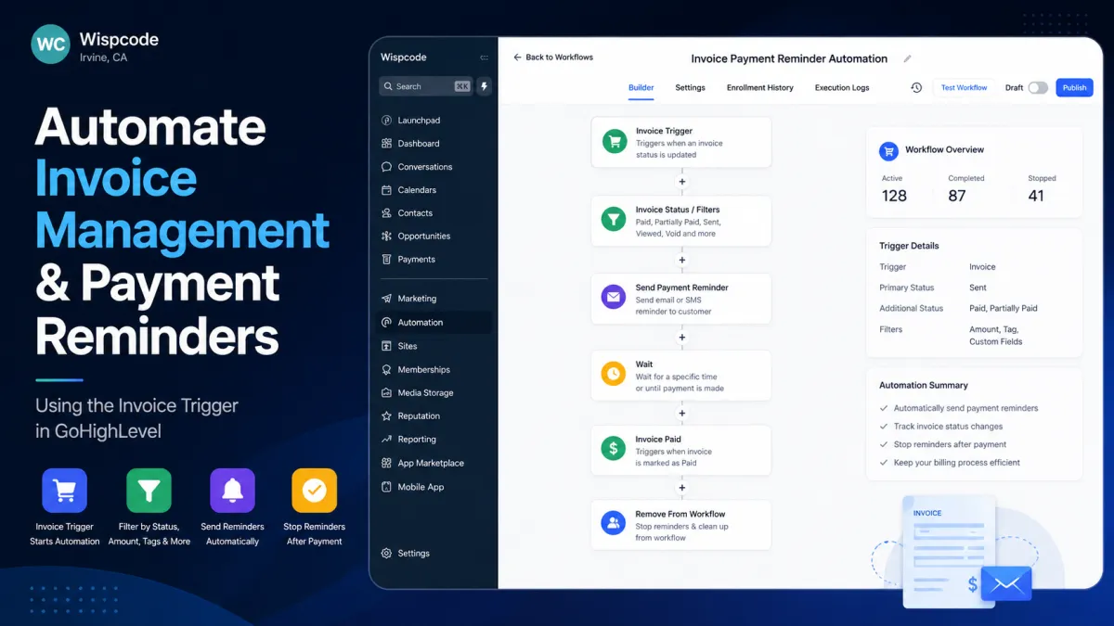Viewport: 1114px width, 626px height.
Task: Open the Invoice Status / Filters card
Action: point(681,221)
